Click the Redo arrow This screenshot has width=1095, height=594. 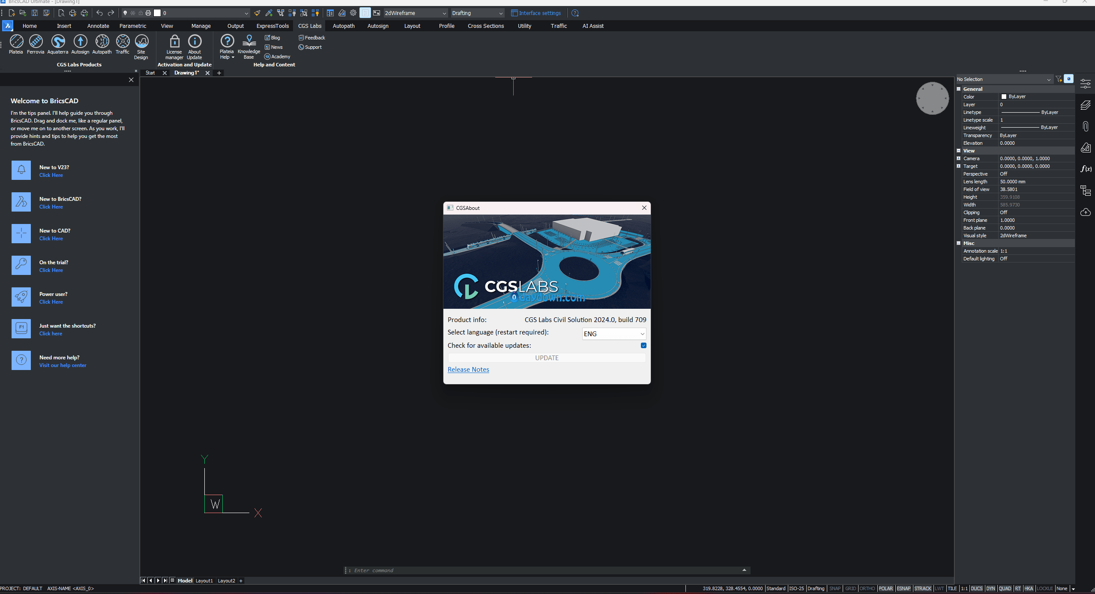(x=111, y=13)
